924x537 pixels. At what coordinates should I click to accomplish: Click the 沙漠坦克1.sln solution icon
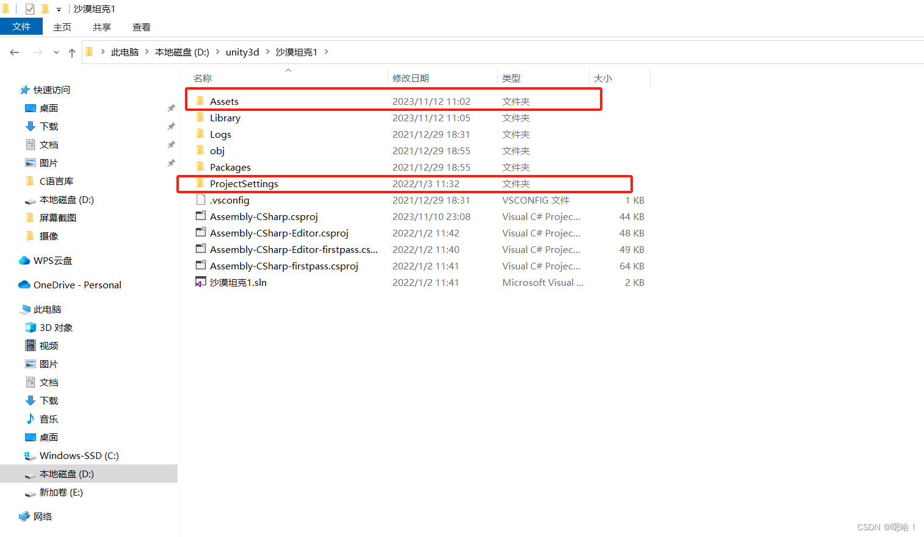[x=200, y=282]
